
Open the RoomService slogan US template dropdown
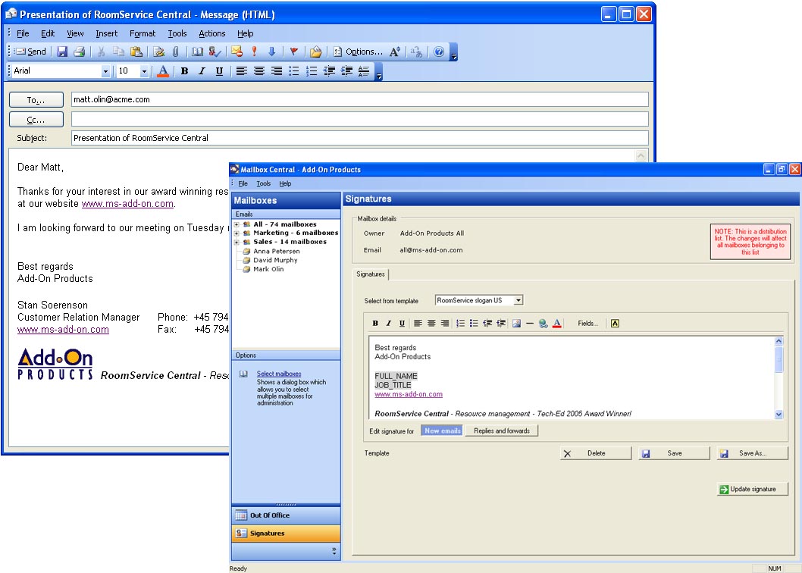coord(518,300)
